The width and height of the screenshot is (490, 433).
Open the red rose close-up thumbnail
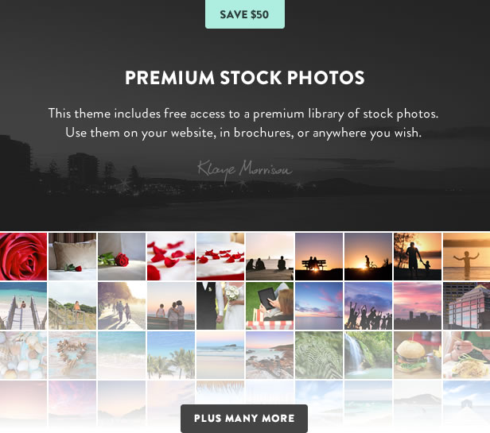click(23, 257)
